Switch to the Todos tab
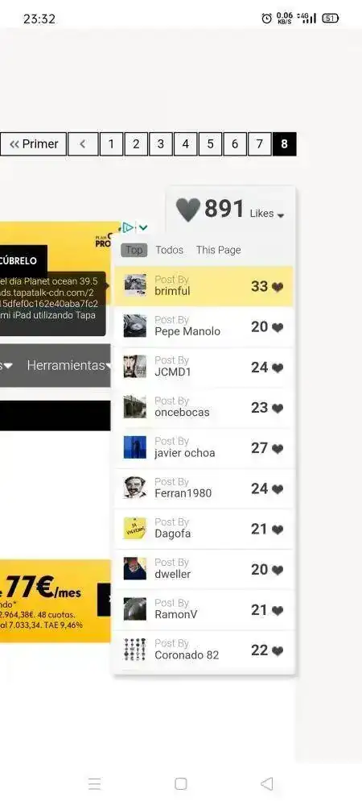Screen dimensions: 362x806 click(x=169, y=250)
